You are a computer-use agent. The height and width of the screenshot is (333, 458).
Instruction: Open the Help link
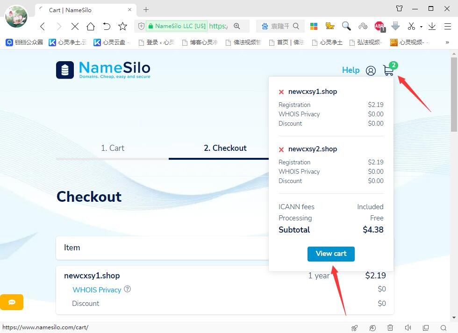351,70
